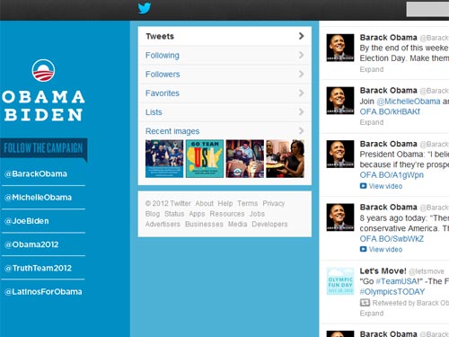Screen dimensions: 449x337
Task: Open the About footer link
Action: (205, 203)
